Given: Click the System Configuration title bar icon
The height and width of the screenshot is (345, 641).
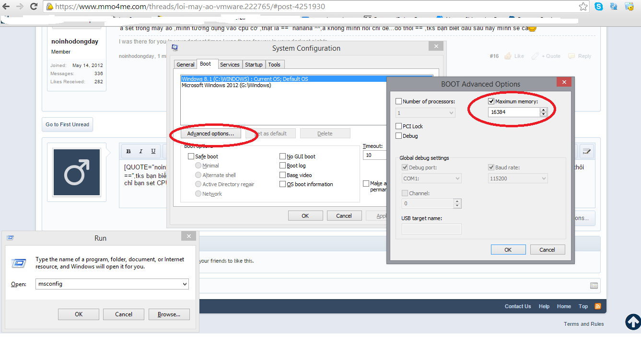Looking at the screenshot, I should coord(175,48).
